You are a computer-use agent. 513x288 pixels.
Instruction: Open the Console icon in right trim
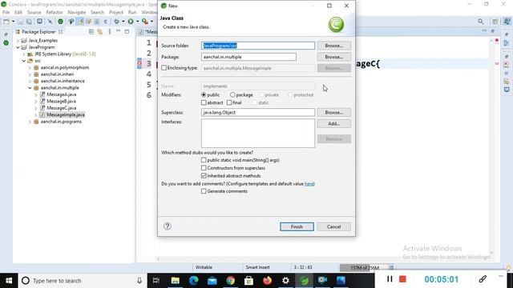click(x=507, y=90)
